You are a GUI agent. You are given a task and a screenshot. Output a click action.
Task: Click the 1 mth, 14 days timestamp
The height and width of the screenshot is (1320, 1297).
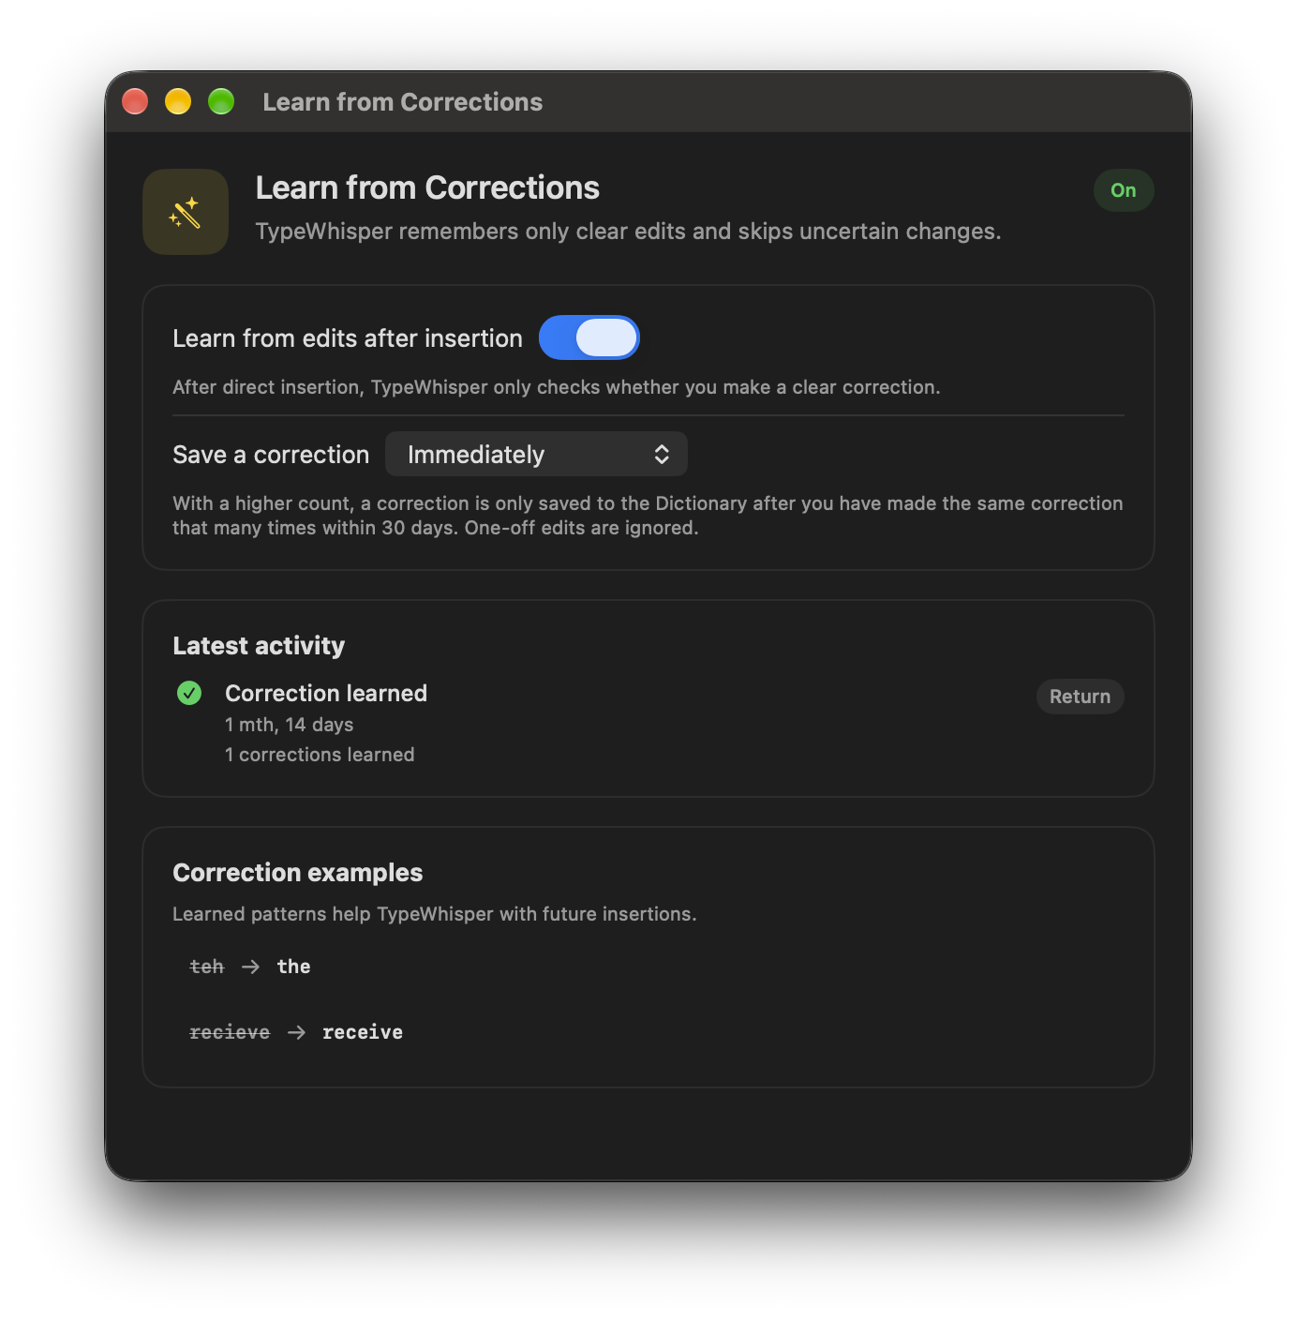290,725
